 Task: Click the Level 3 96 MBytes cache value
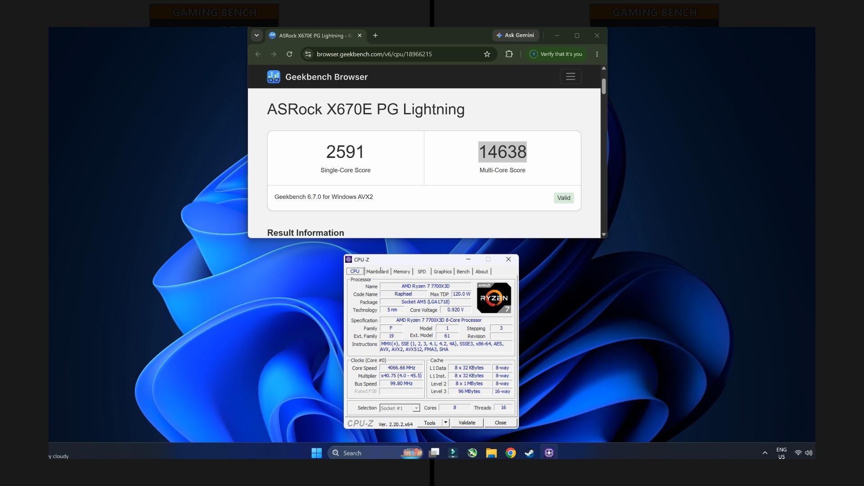(469, 391)
